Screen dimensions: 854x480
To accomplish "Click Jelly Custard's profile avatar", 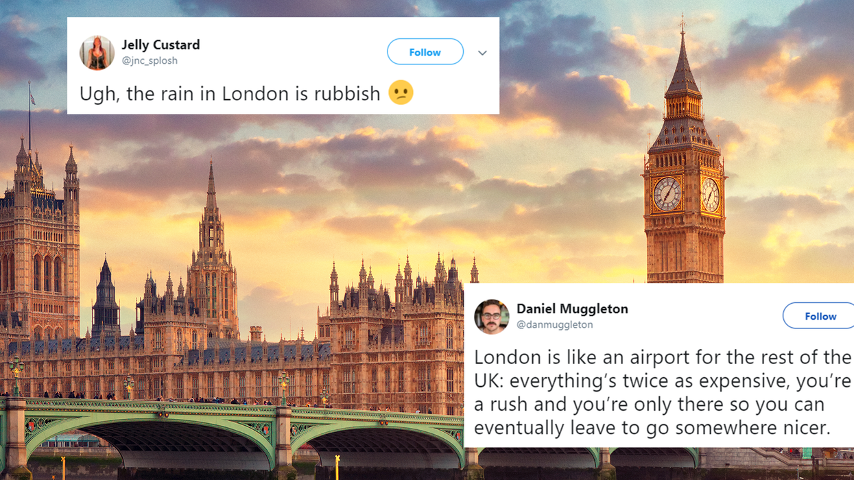I will click(97, 53).
